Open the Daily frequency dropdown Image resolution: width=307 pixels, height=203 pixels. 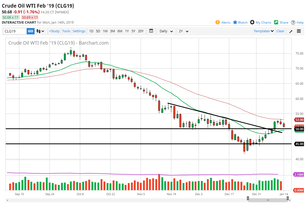[166, 31]
